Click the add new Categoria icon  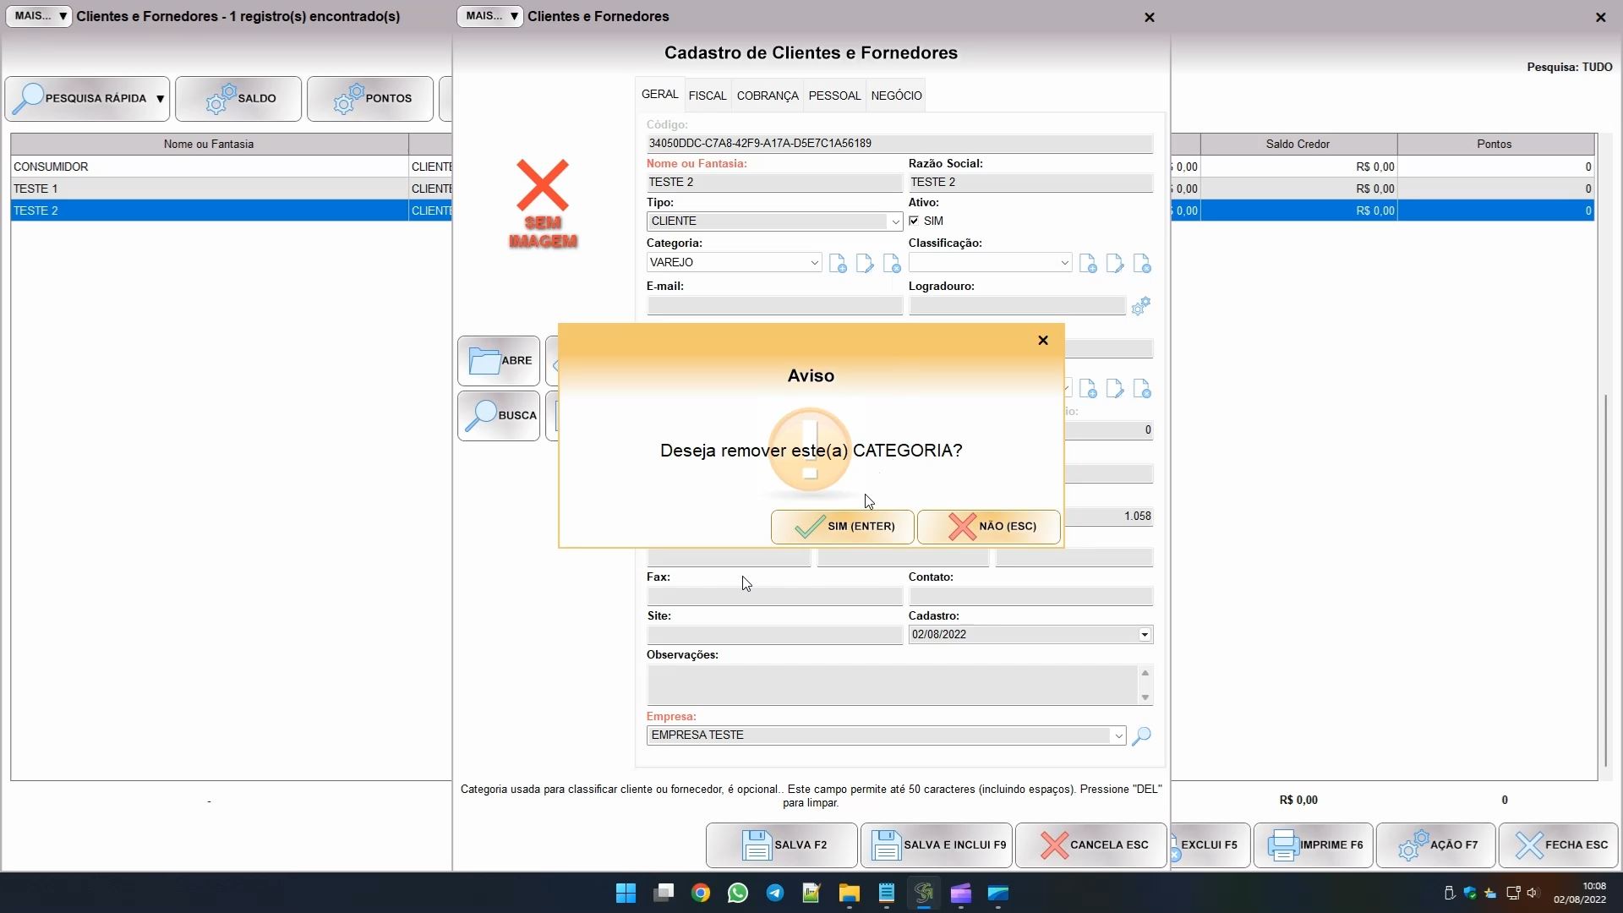838,264
